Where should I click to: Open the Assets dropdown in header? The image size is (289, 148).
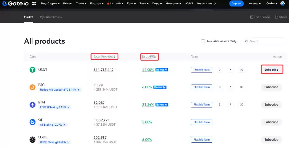point(255,4)
